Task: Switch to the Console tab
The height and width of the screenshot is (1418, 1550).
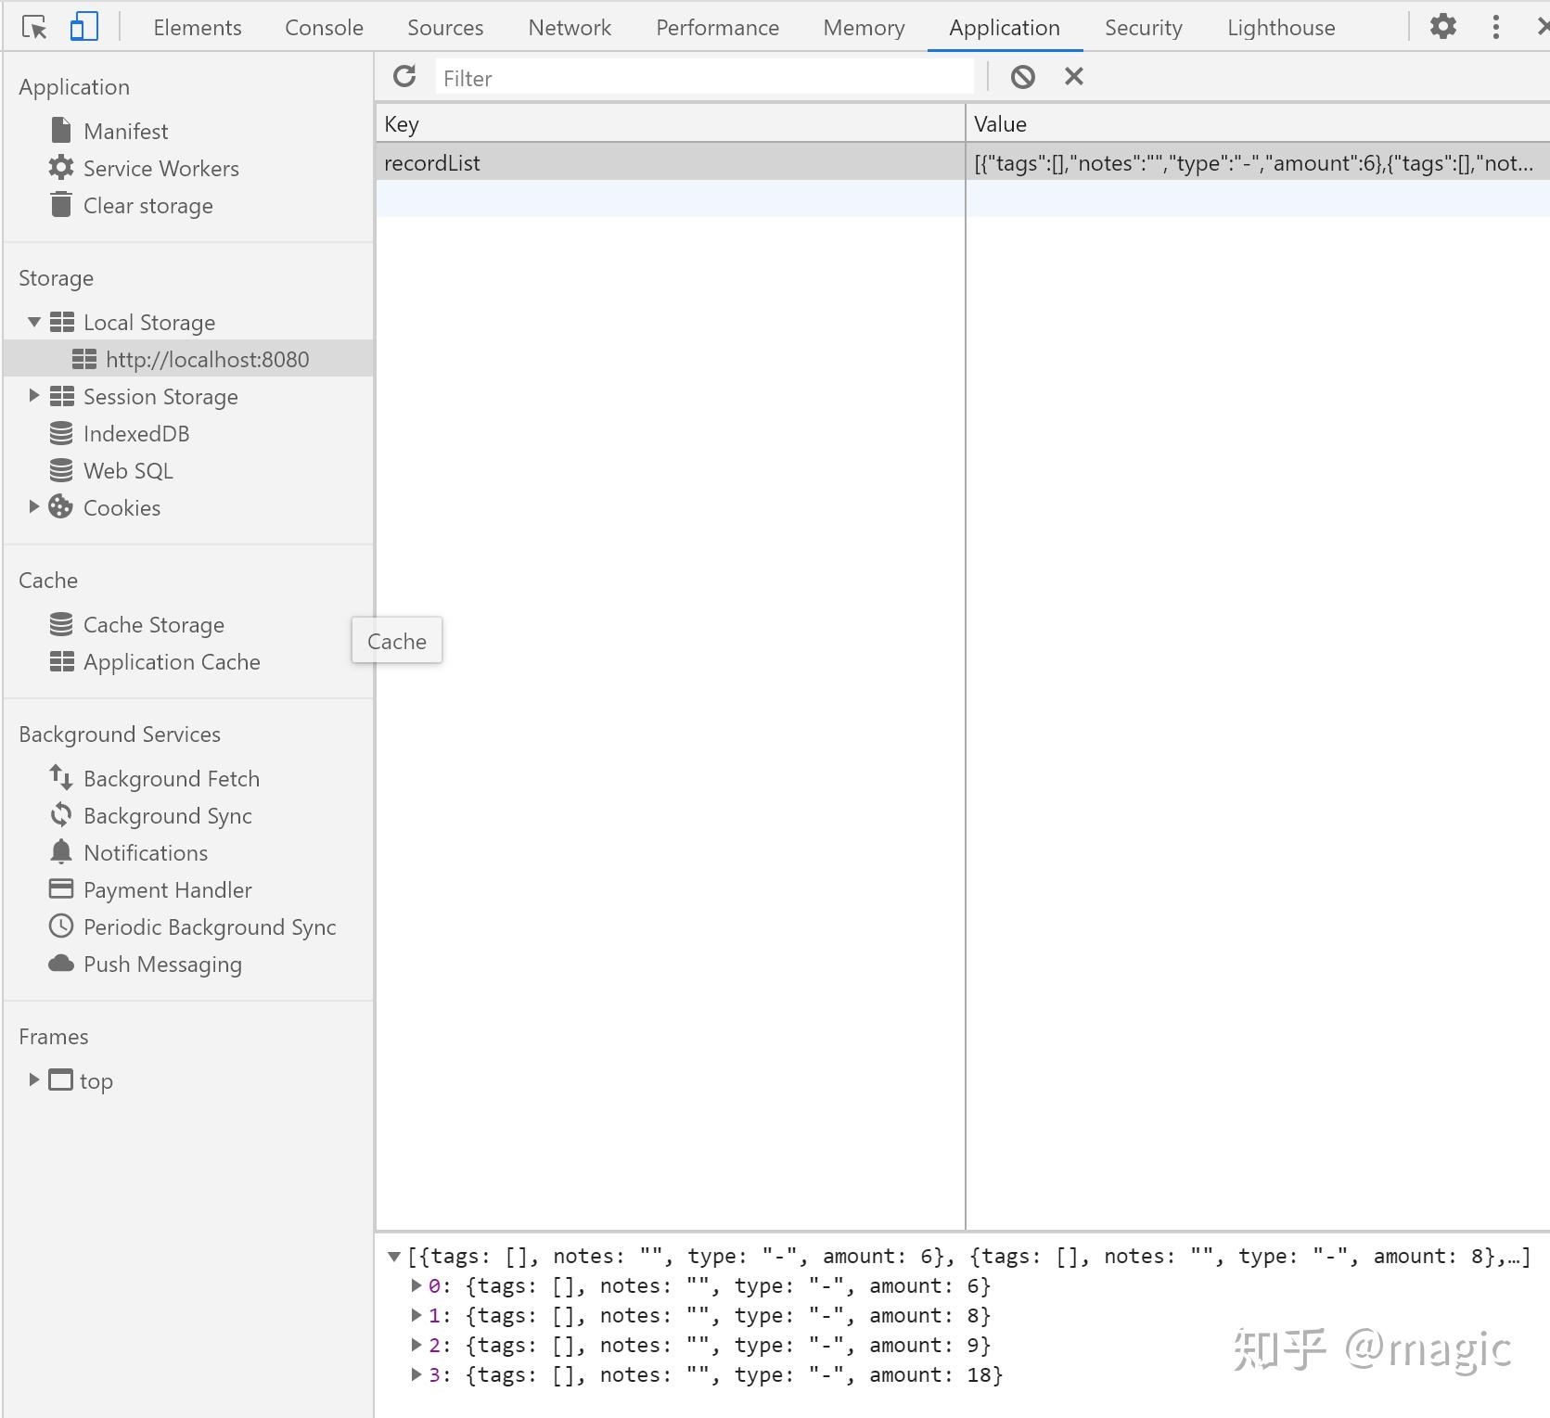Action: (x=324, y=28)
